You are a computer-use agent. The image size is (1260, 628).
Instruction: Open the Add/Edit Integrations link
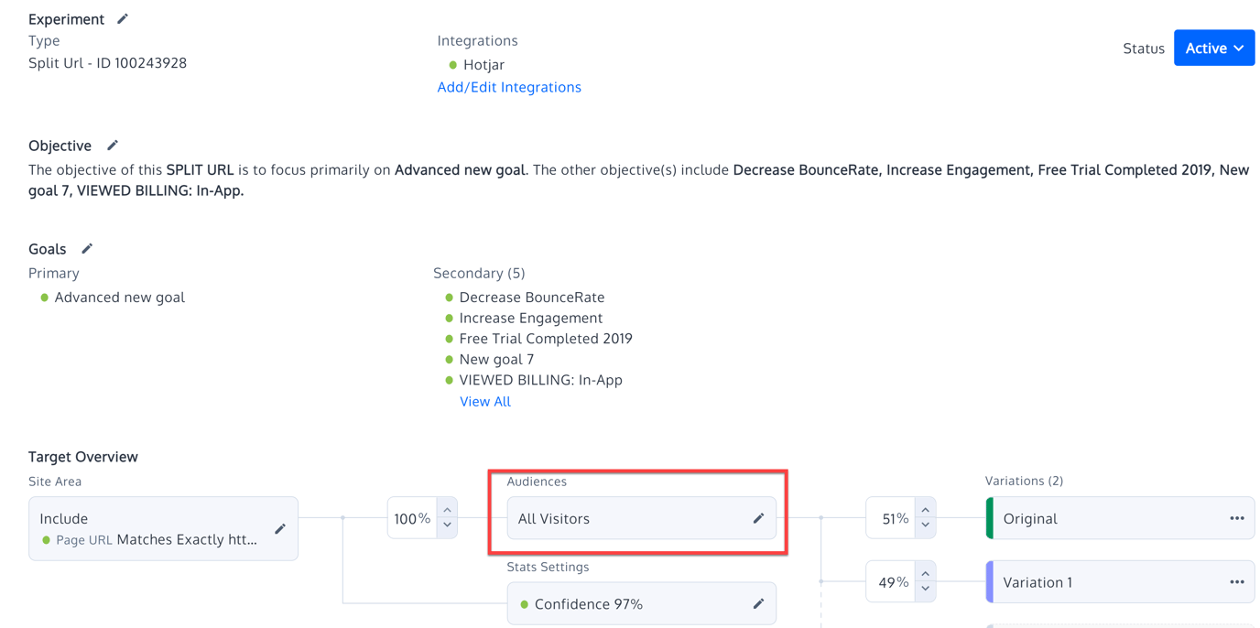pyautogui.click(x=509, y=87)
